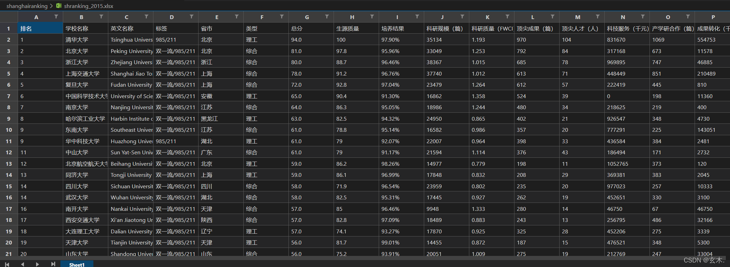This screenshot has width=730, height=267.
Task: Go to previous sheet arrow
Action: pos(23,264)
